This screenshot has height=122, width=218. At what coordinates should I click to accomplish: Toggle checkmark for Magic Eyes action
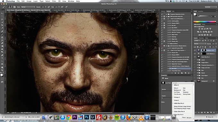pyautogui.click(x=162, y=39)
